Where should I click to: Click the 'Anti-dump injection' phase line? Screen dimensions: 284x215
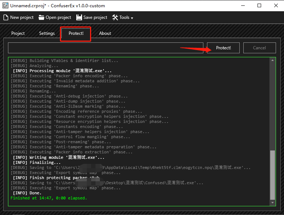(68, 101)
